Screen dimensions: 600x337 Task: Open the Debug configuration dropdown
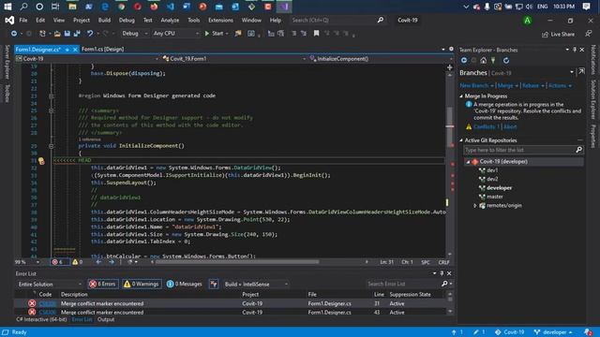pyautogui.click(x=134, y=34)
